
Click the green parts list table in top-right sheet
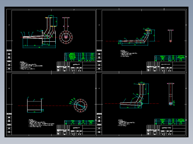click(170, 58)
